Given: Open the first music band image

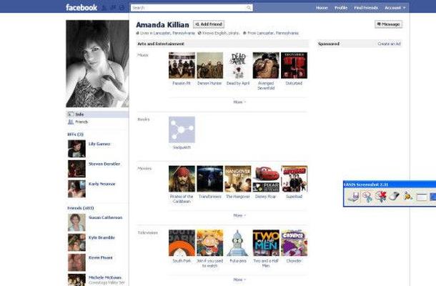Looking at the screenshot, I should coord(182,65).
